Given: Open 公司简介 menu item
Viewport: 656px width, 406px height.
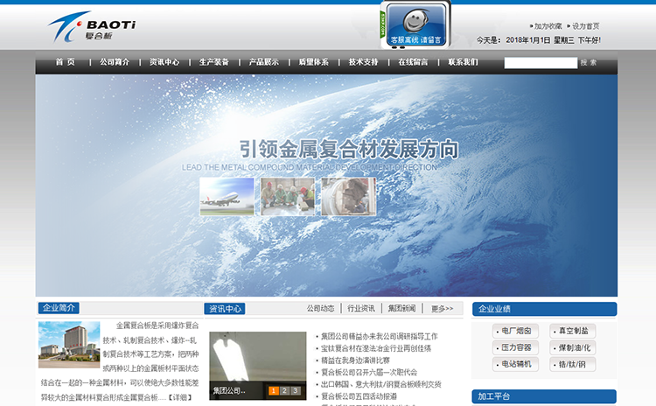Looking at the screenshot, I should (x=115, y=62).
